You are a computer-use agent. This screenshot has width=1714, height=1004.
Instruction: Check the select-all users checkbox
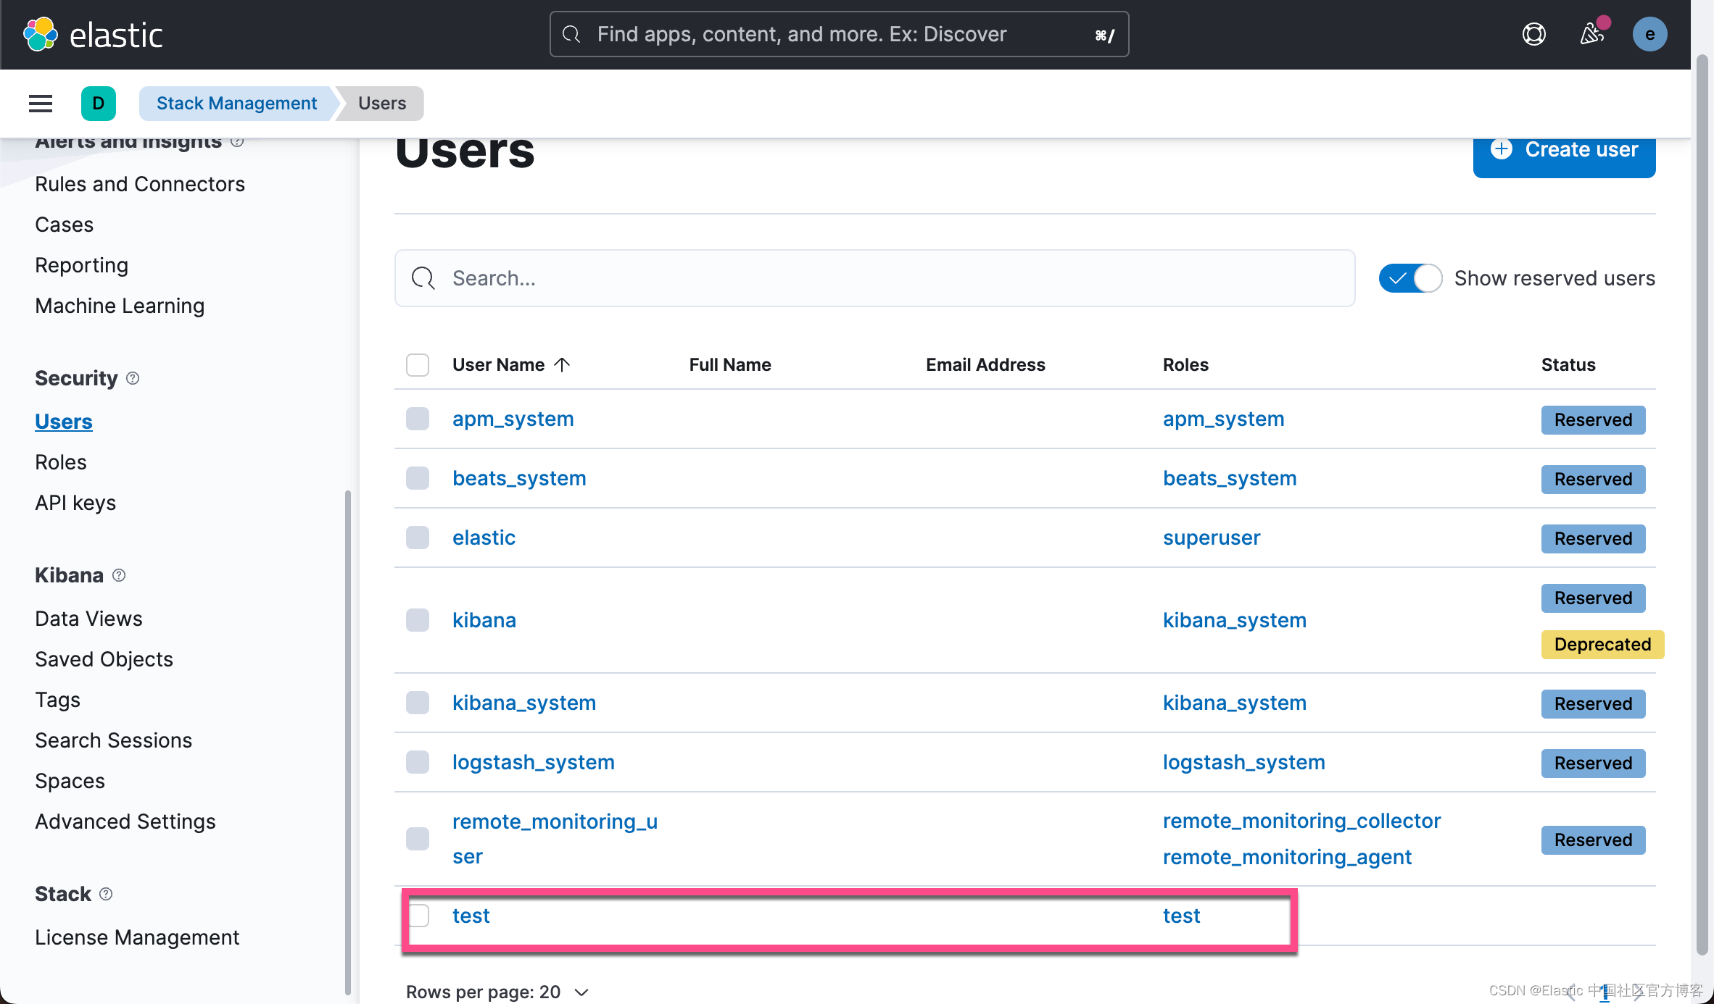[418, 365]
